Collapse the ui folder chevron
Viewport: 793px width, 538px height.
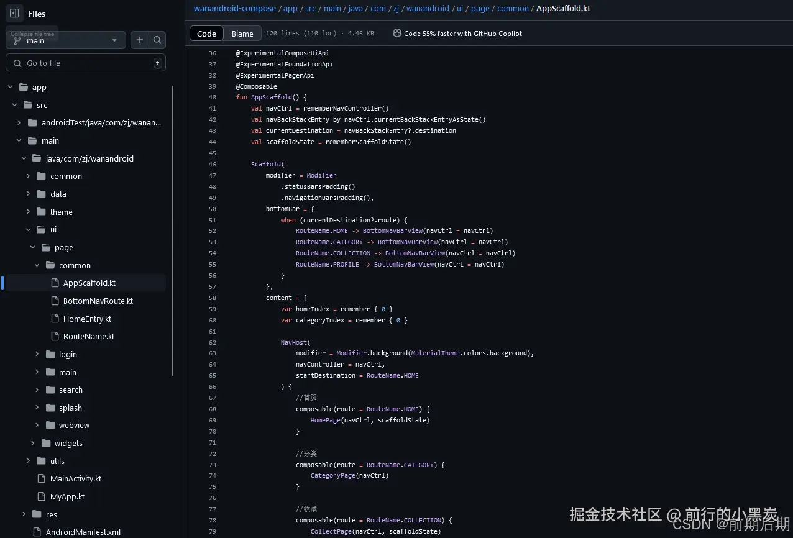(28, 229)
